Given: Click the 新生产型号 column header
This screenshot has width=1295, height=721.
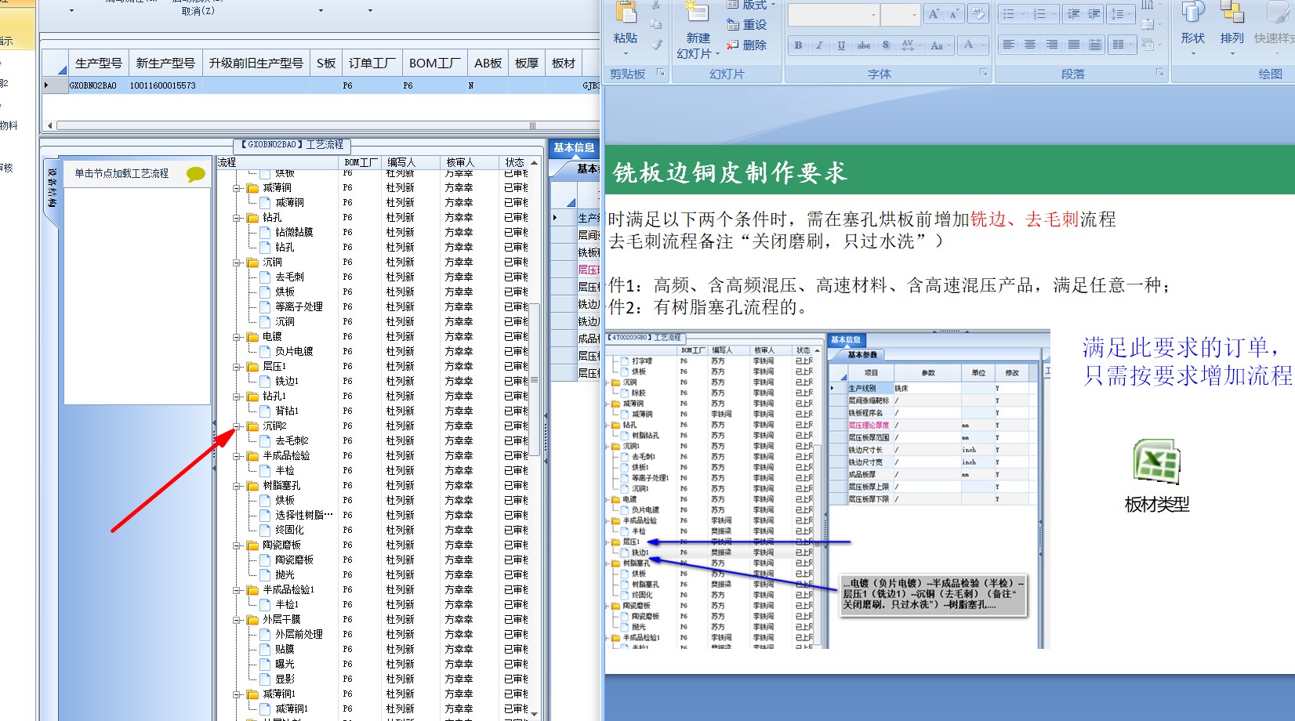Looking at the screenshot, I should 165,63.
